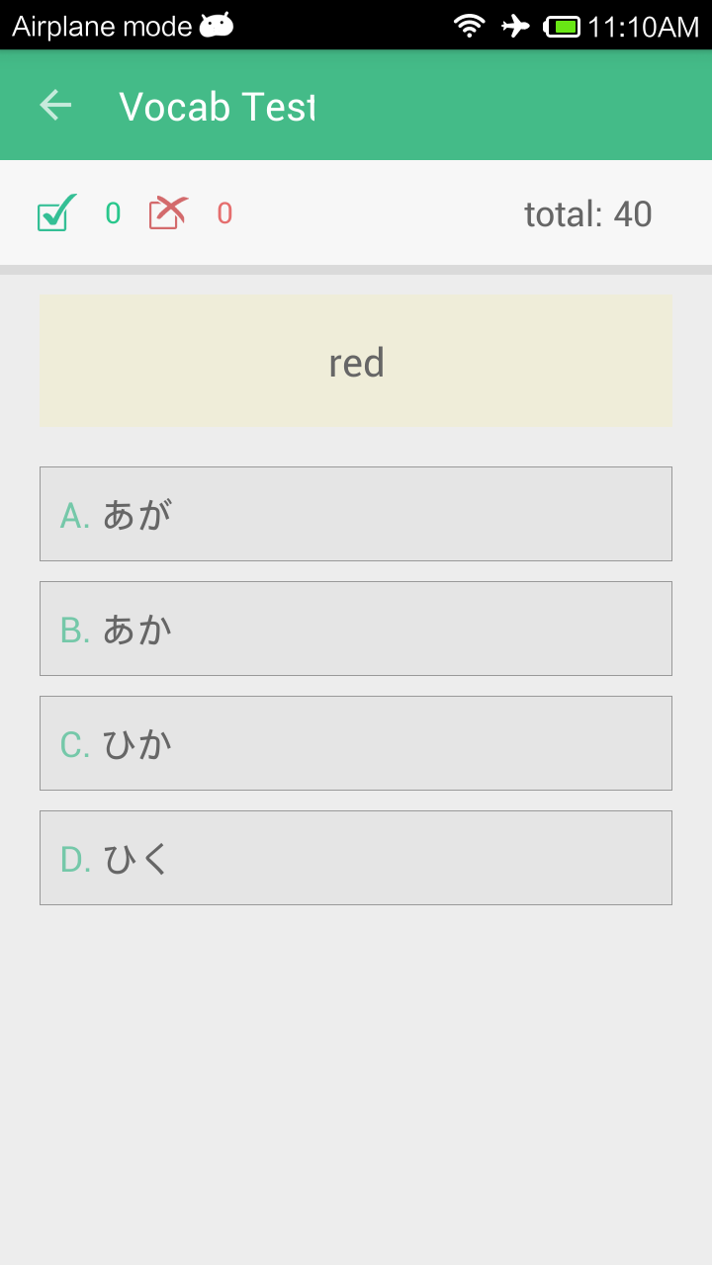Image resolution: width=712 pixels, height=1265 pixels.
Task: Tap the Wi-Fi status icon
Action: tap(469, 26)
